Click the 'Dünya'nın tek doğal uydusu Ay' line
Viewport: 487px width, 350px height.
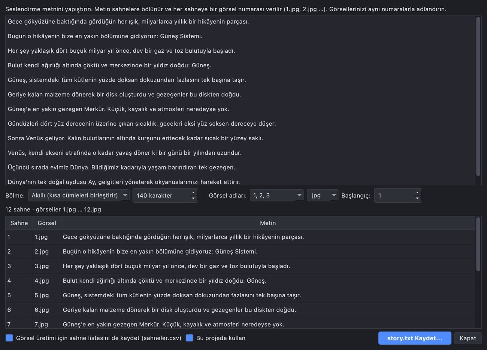[124, 182]
